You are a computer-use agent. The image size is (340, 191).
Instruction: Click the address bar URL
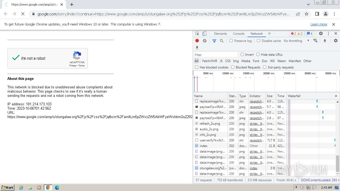pyautogui.click(x=163, y=14)
